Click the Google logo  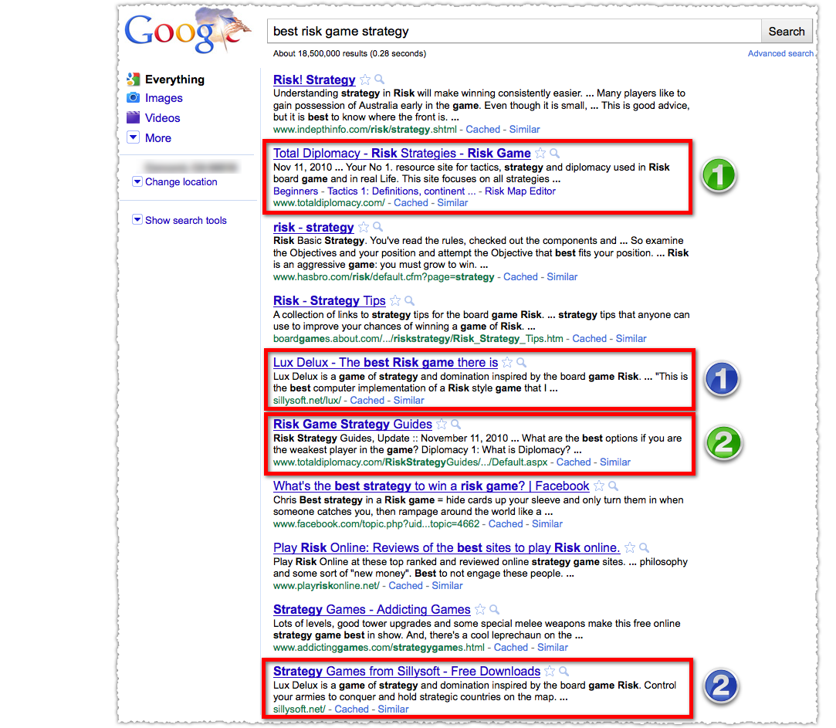(x=187, y=31)
